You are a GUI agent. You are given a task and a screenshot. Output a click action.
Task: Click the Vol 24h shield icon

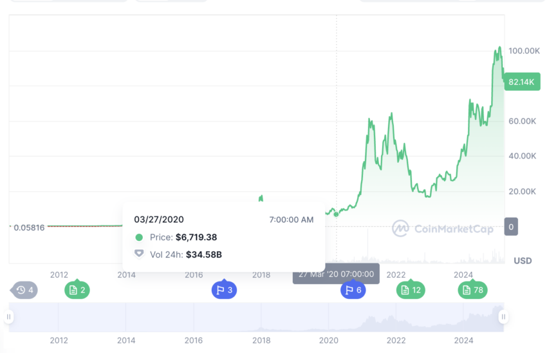coord(139,254)
